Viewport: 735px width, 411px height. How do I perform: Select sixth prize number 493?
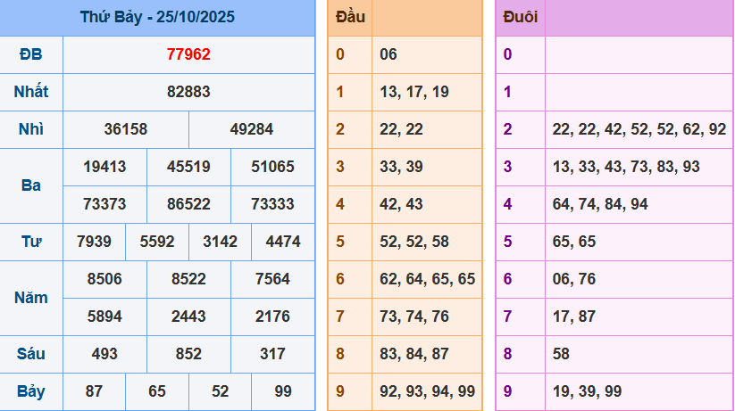[104, 354]
